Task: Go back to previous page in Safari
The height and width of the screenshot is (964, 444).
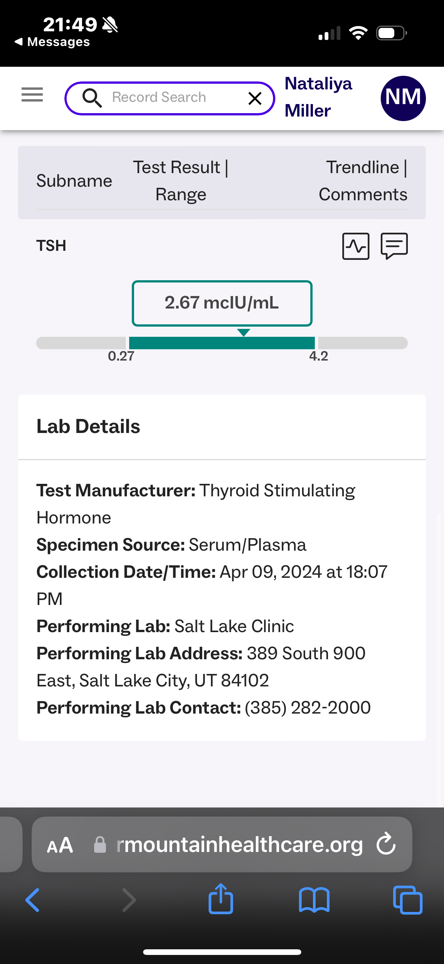Action: pyautogui.click(x=32, y=900)
